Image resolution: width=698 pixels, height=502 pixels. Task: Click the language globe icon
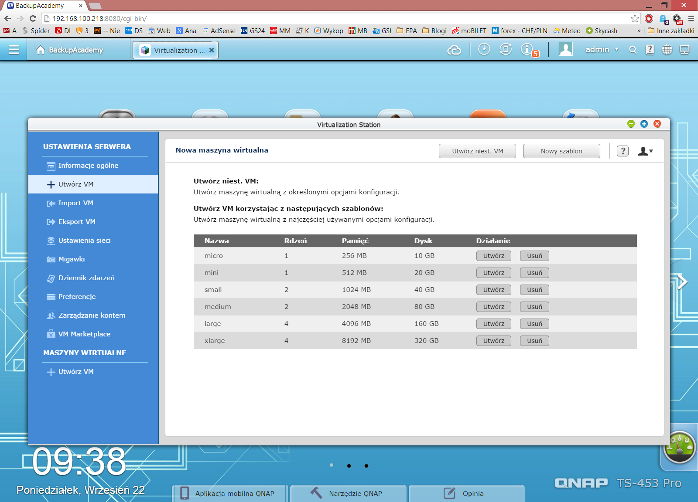tap(667, 50)
